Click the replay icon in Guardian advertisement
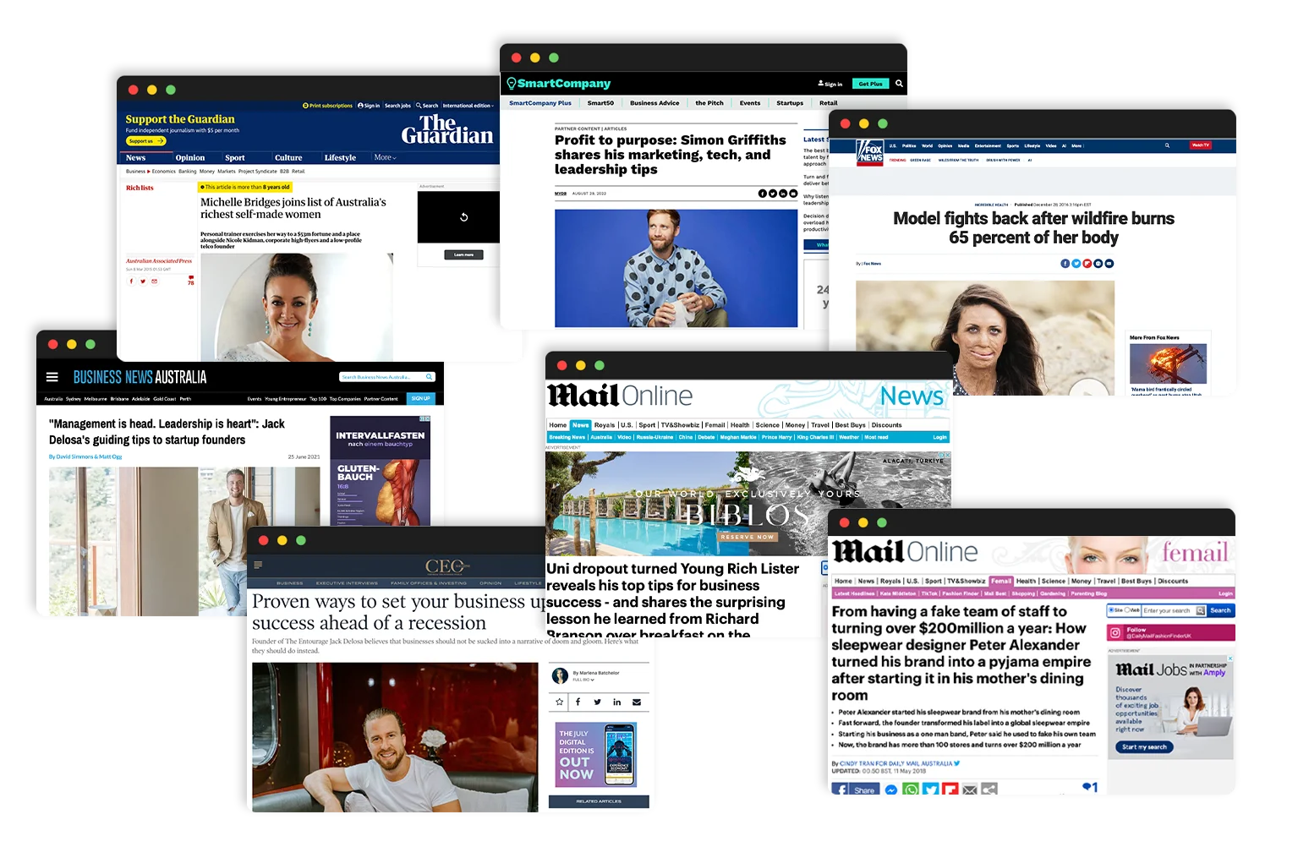The height and width of the screenshot is (847, 1309). pyautogui.click(x=463, y=217)
